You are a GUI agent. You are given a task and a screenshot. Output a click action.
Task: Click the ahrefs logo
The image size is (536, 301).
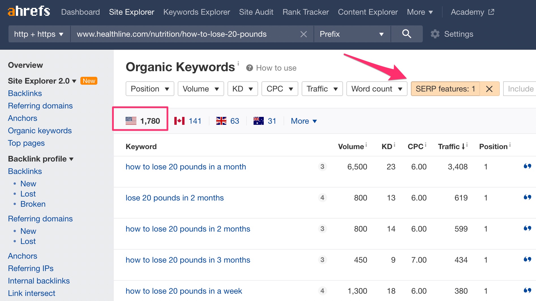click(29, 11)
